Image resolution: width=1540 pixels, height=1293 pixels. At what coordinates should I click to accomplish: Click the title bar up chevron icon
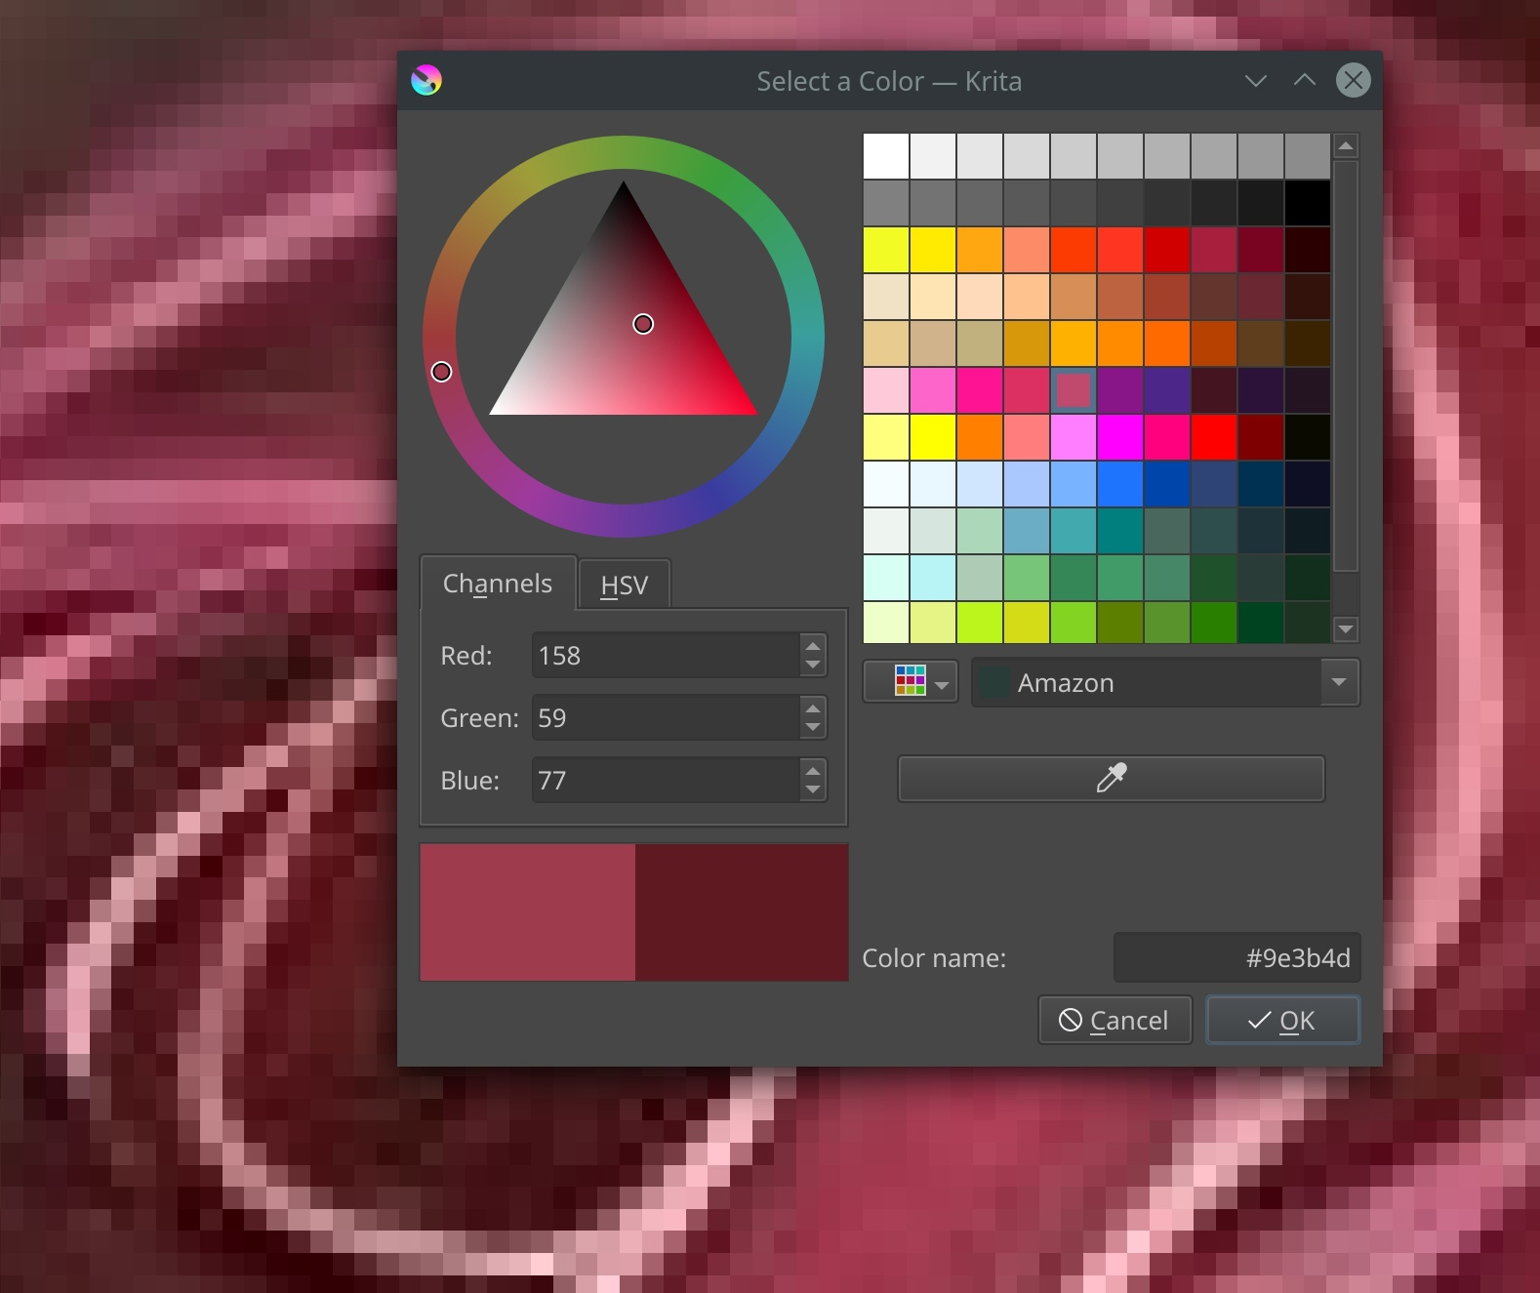(x=1304, y=81)
